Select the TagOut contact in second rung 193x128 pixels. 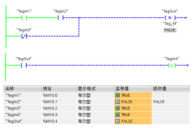coord(24,65)
